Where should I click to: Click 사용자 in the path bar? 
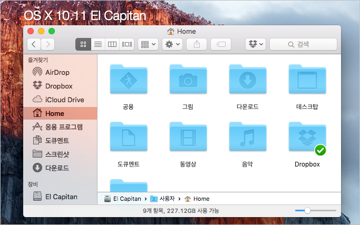[162, 199]
